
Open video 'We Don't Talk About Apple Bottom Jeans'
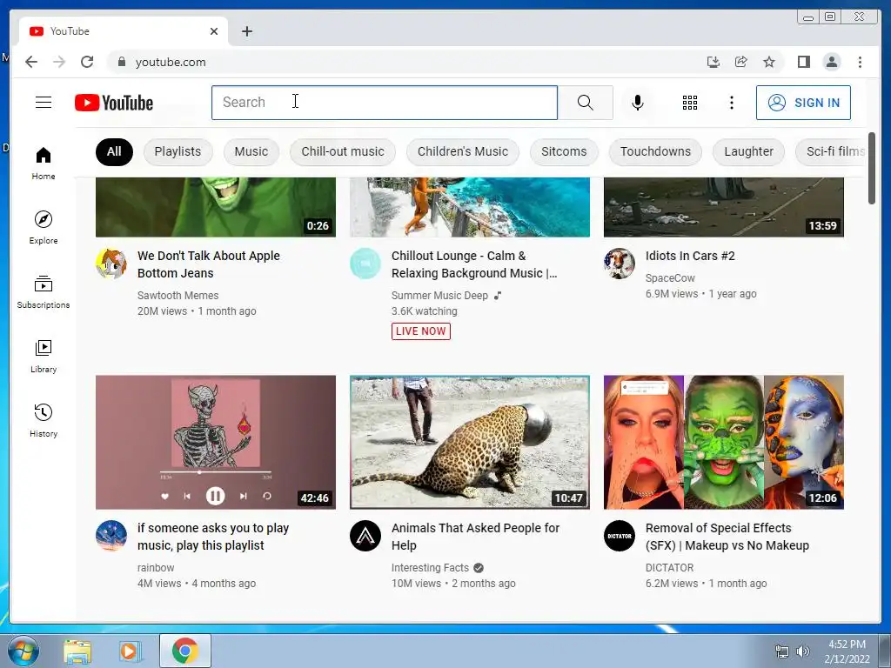click(x=209, y=264)
